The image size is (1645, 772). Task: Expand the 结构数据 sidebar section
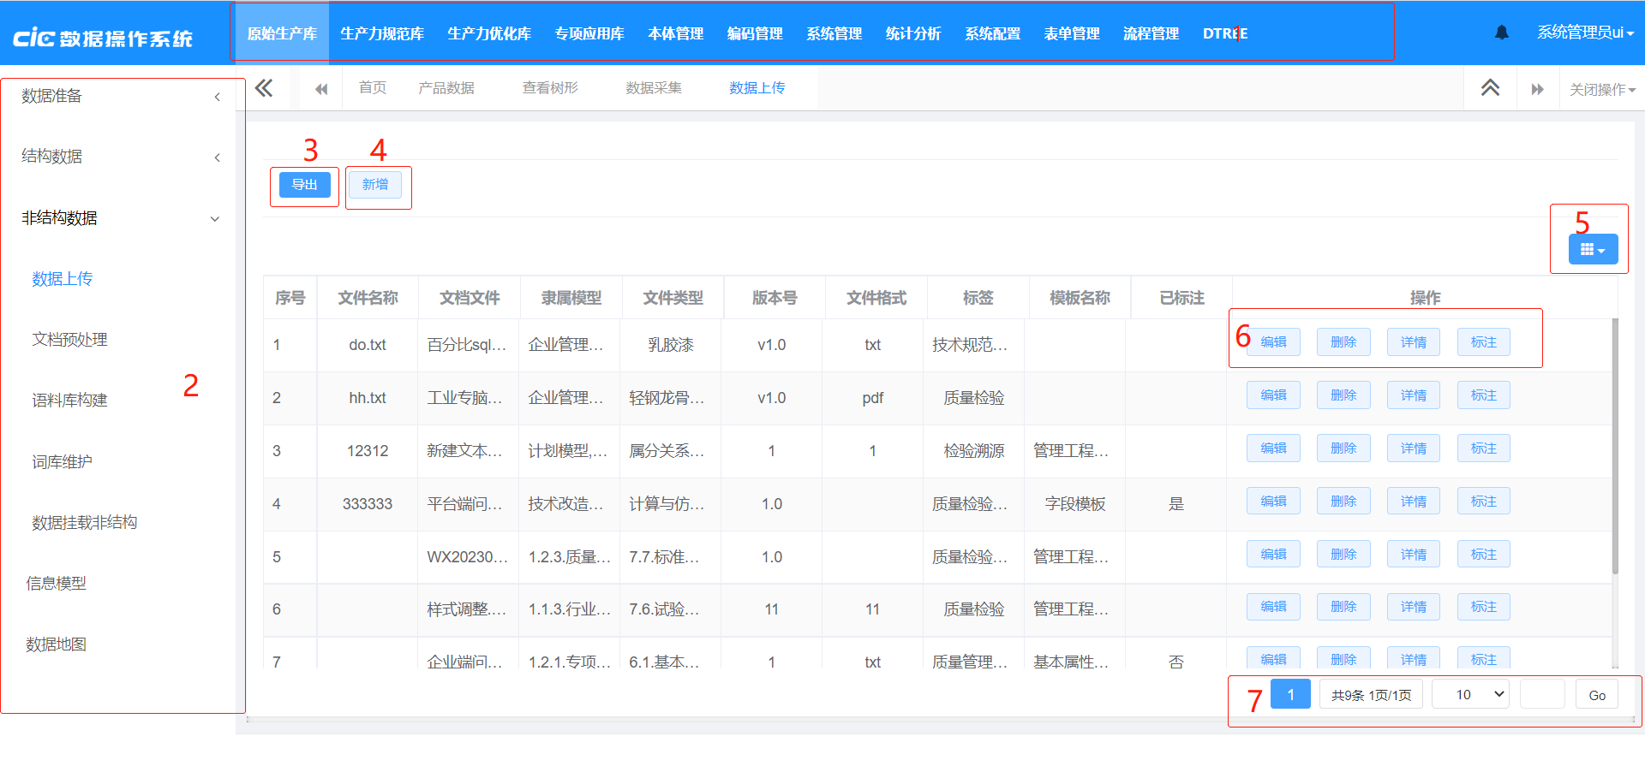pos(120,157)
